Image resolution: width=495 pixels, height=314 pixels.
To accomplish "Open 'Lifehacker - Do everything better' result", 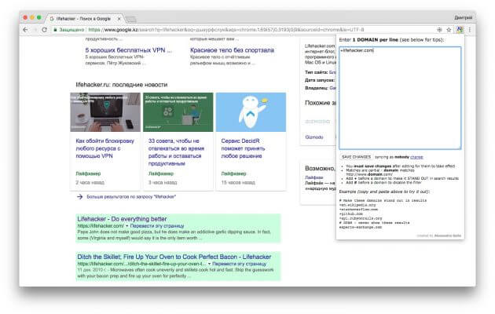I will (x=122, y=219).
